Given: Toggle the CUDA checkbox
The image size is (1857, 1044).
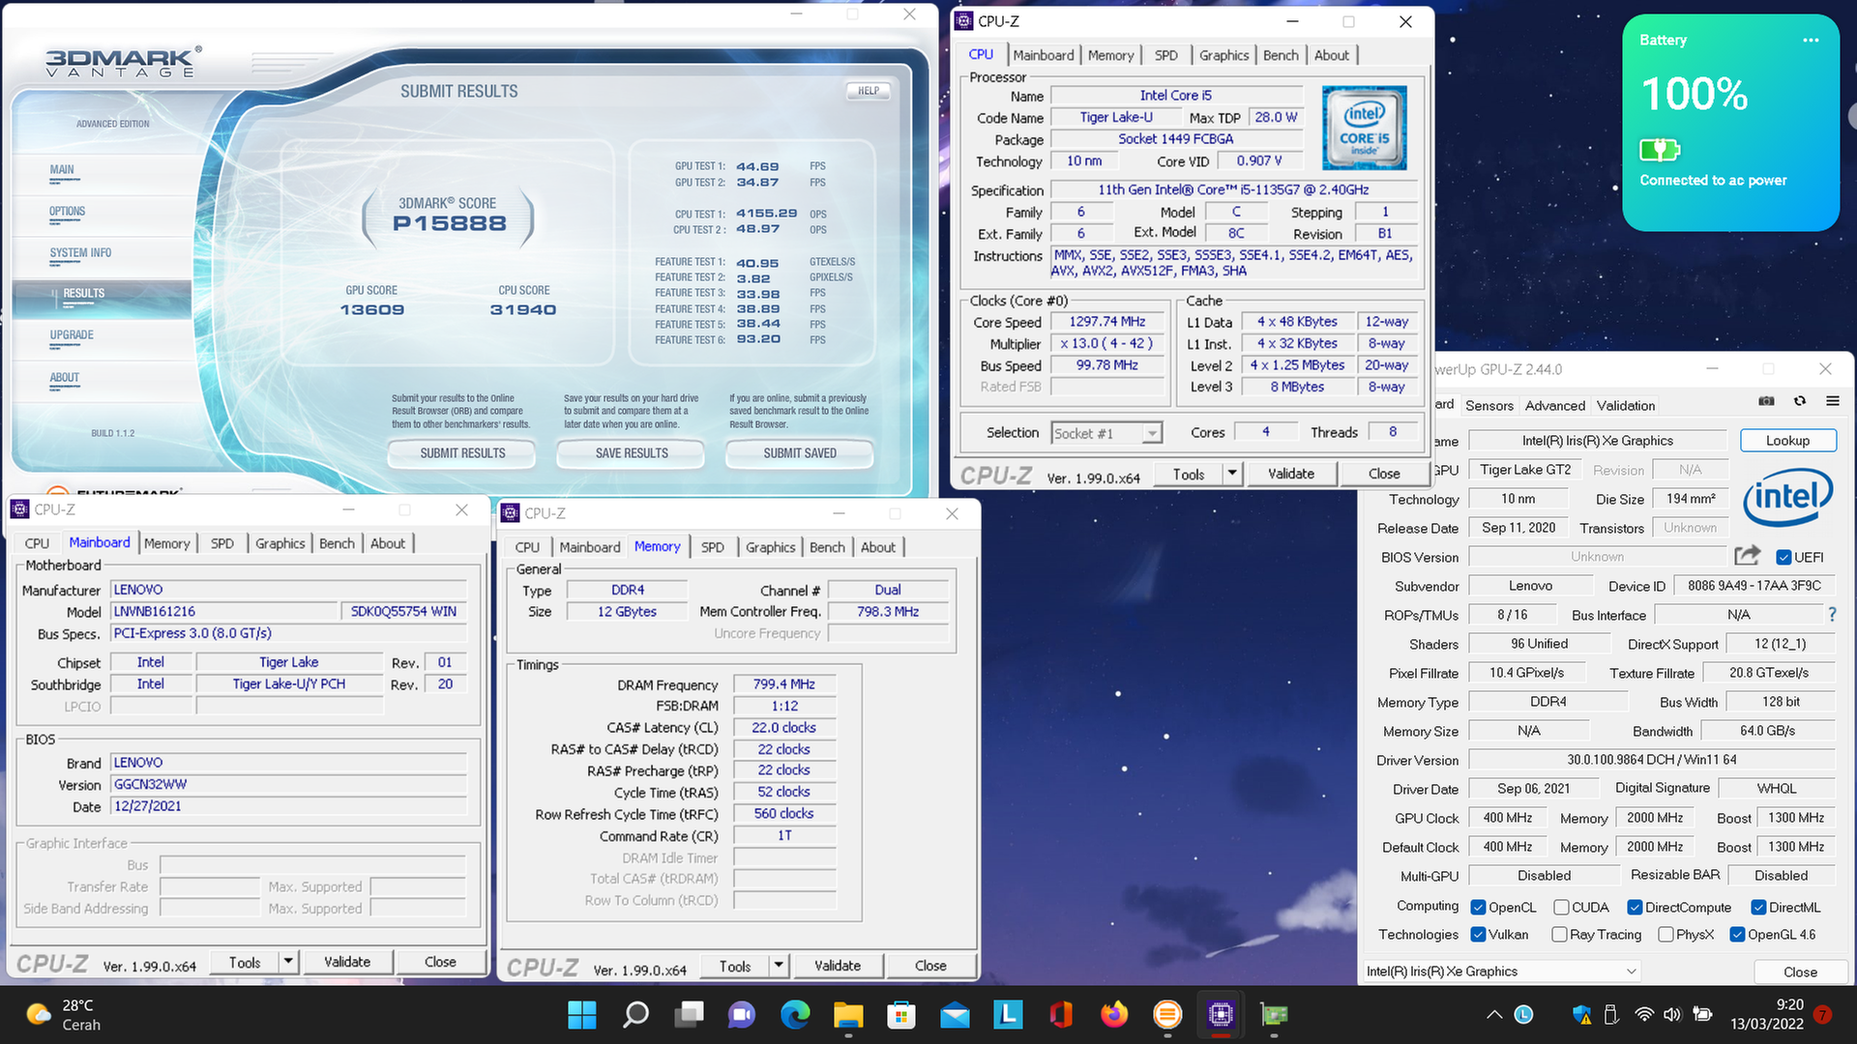Looking at the screenshot, I should pos(1561,907).
